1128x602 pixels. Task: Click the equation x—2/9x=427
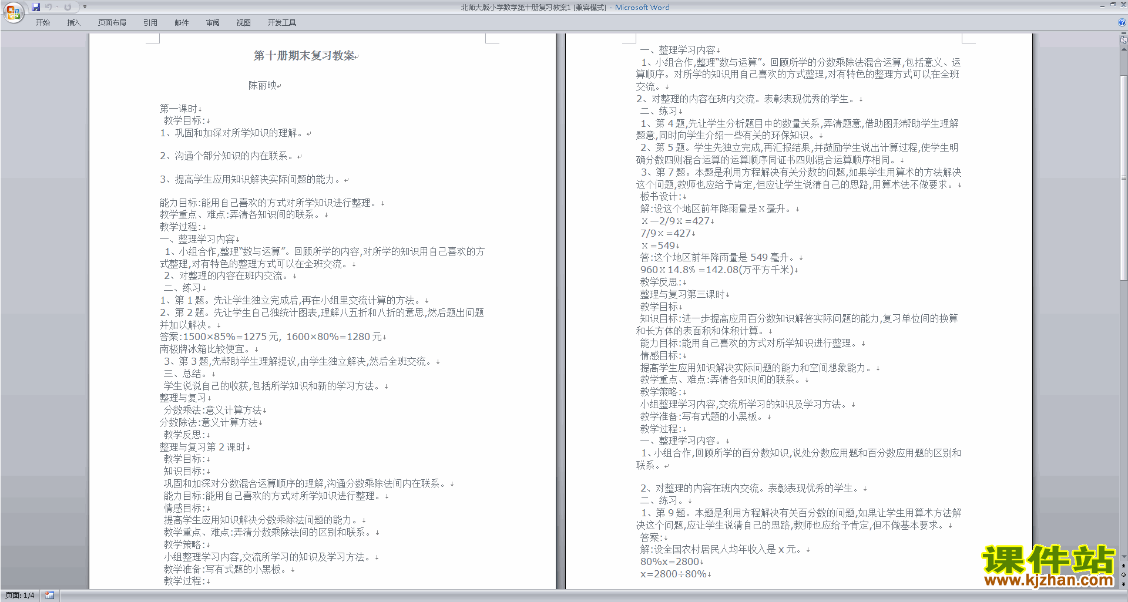(x=675, y=221)
